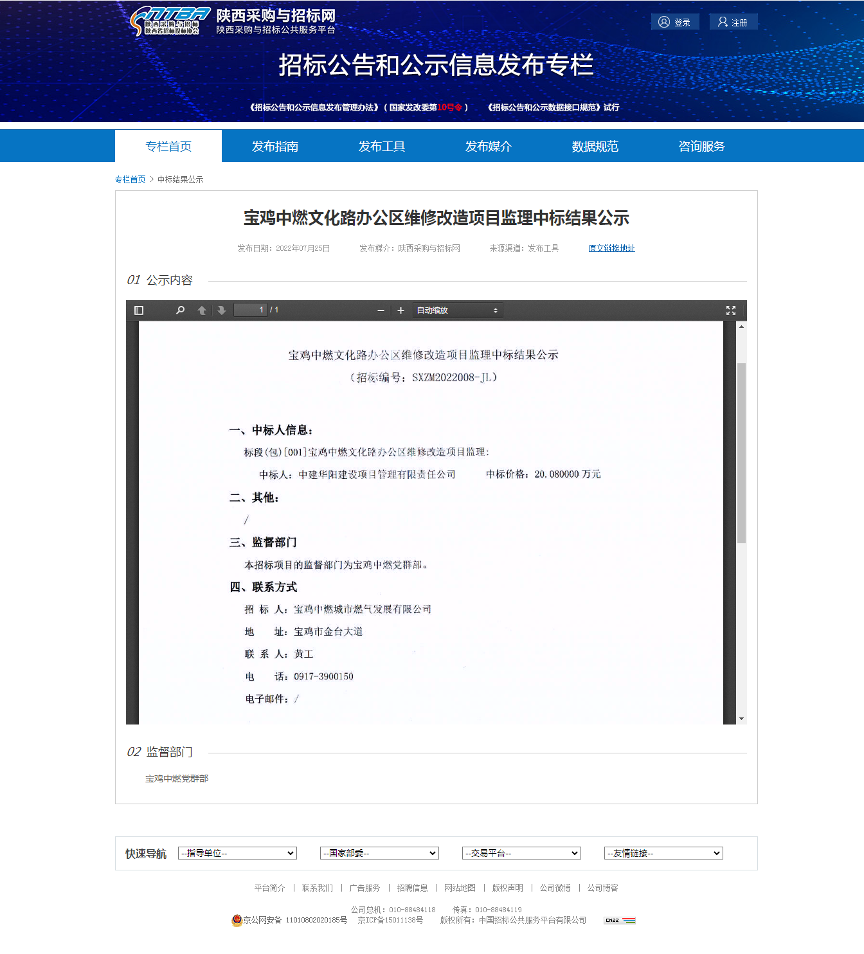Viewport: 864px width, 954px height.
Task: Go to next page with down arrow
Action: tap(222, 310)
